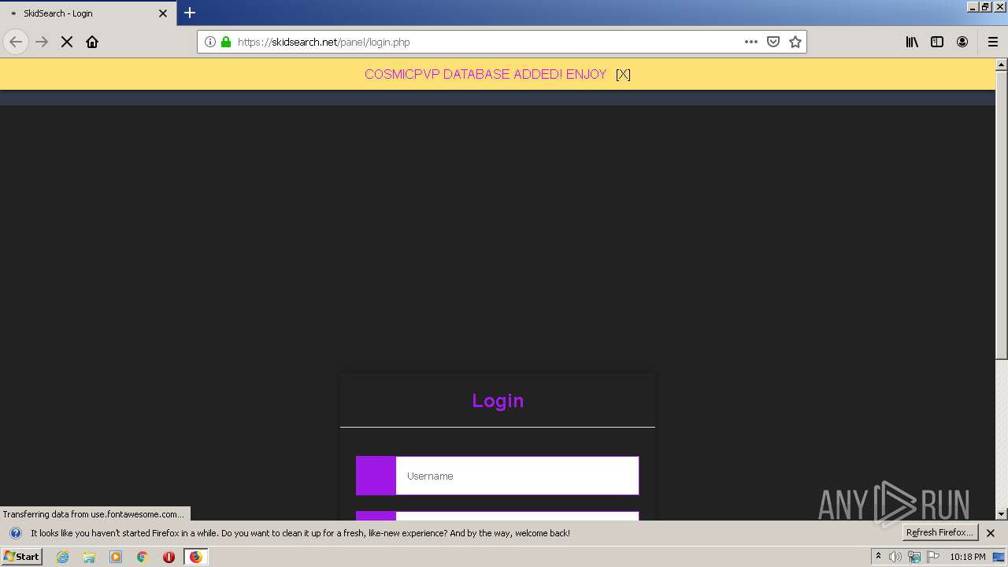Launch Opera from taskbar
Image resolution: width=1008 pixels, height=567 pixels.
169,557
